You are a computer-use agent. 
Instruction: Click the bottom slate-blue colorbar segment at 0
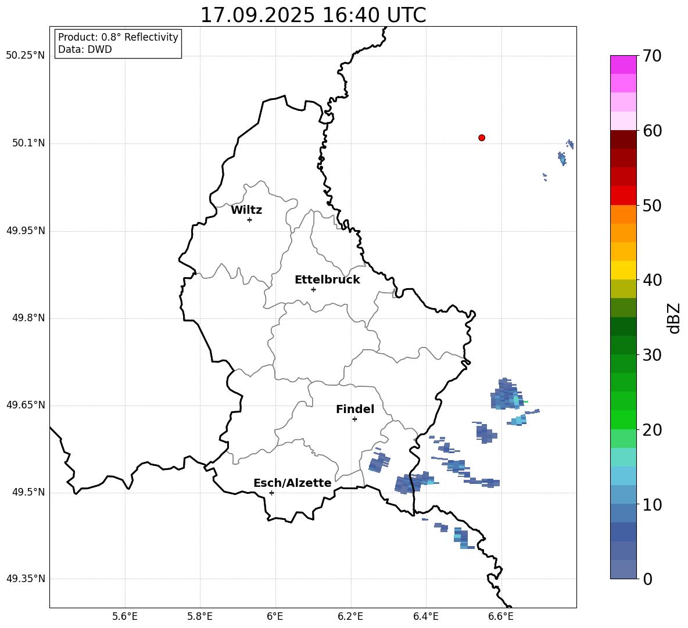point(623,569)
